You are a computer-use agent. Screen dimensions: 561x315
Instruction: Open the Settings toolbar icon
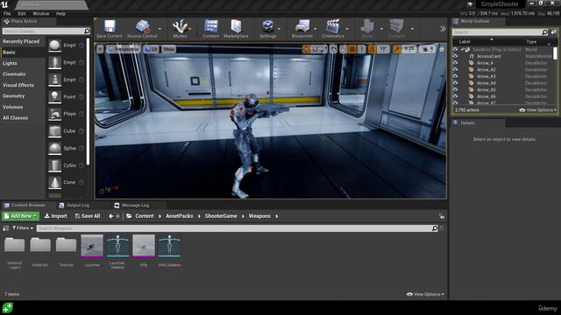tap(267, 29)
